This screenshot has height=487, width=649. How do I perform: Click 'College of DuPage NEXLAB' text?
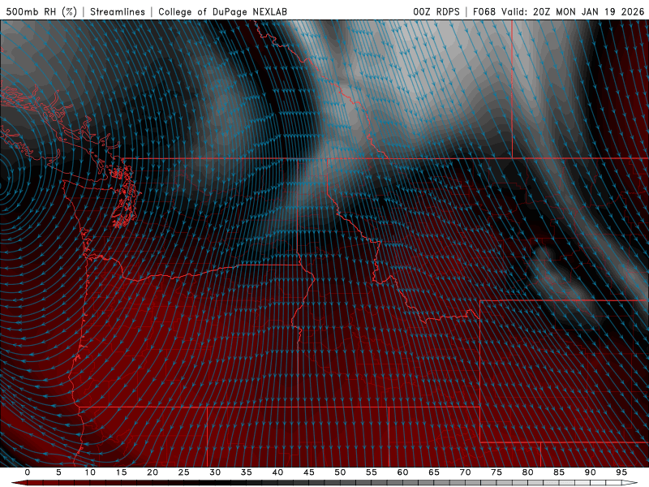[x=222, y=11]
